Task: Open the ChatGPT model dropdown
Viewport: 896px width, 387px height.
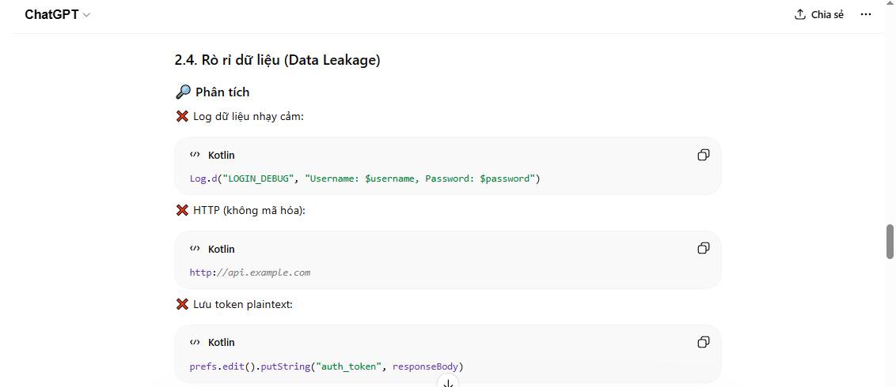Action: [57, 15]
